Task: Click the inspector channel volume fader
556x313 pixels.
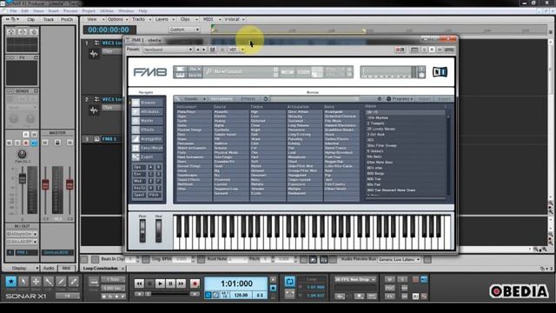Action: coord(23,179)
